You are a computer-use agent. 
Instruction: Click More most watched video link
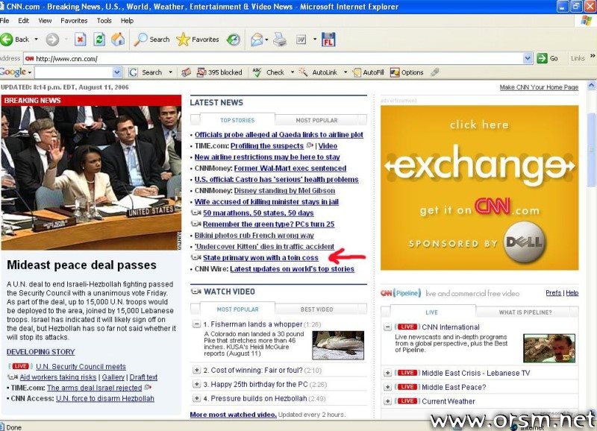[x=234, y=415]
